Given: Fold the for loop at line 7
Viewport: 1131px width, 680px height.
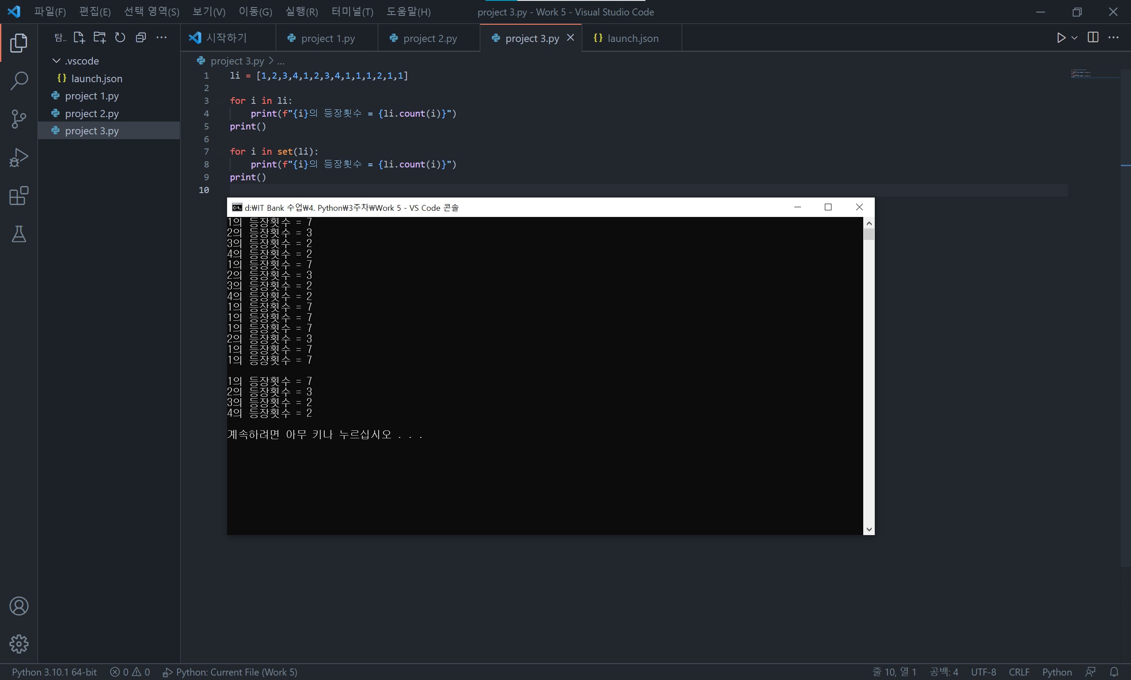Looking at the screenshot, I should click(222, 152).
